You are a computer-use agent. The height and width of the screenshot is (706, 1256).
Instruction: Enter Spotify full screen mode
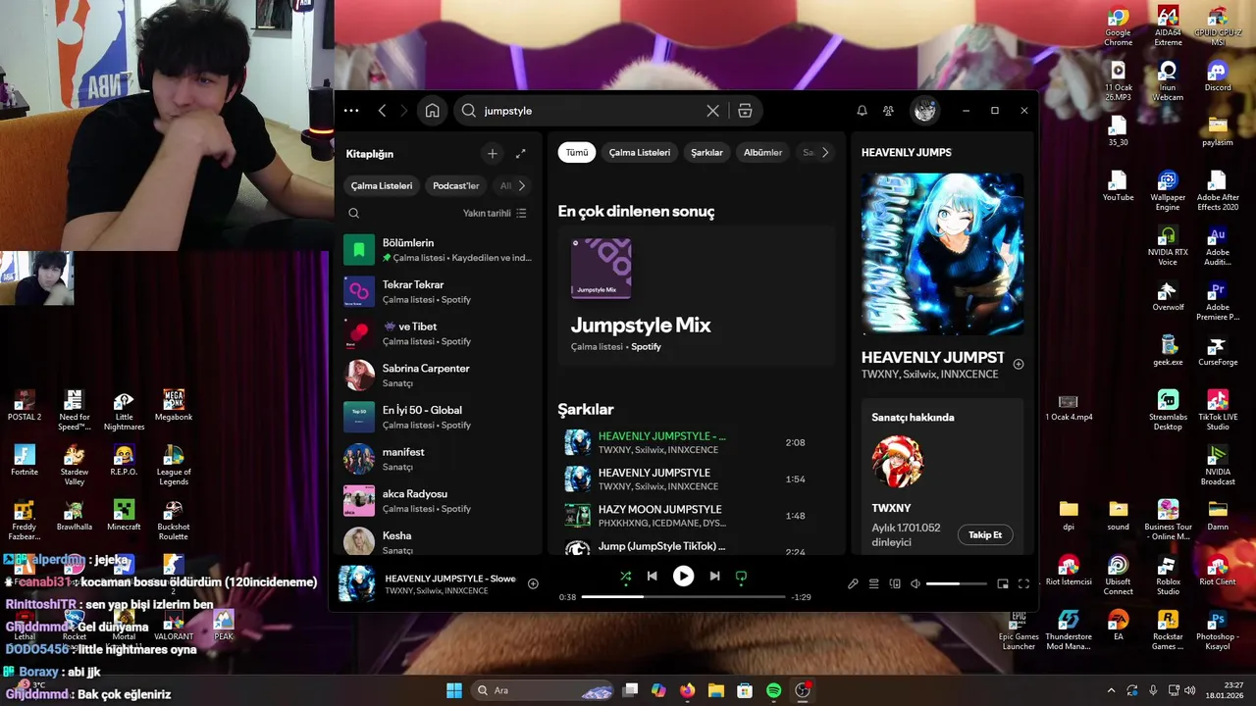[x=1023, y=583]
